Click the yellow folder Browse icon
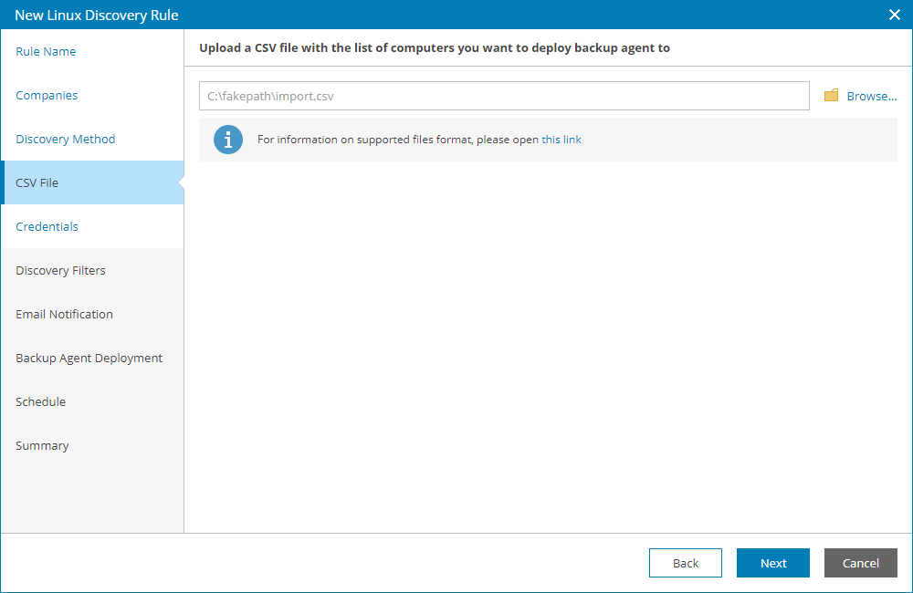The width and height of the screenshot is (913, 593). click(x=831, y=95)
